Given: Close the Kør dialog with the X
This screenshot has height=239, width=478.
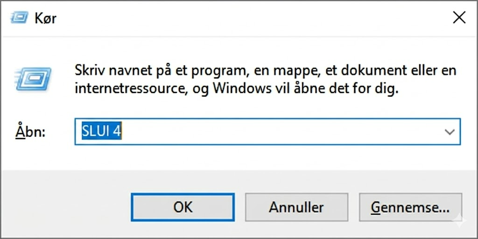Looking at the screenshot, I should pos(459,18).
